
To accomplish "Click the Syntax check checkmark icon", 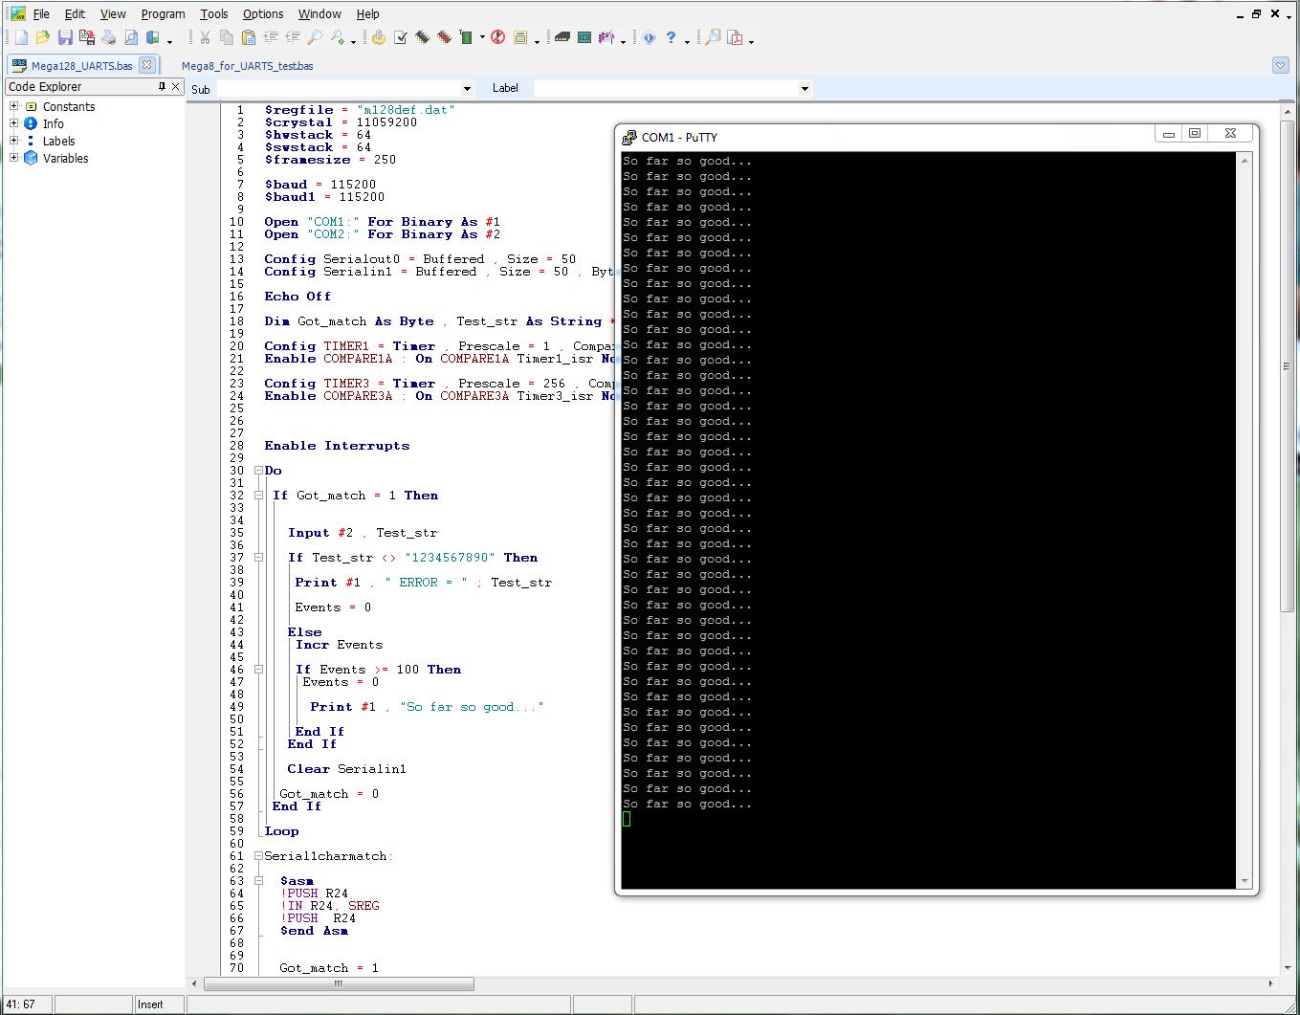I will pyautogui.click(x=401, y=38).
